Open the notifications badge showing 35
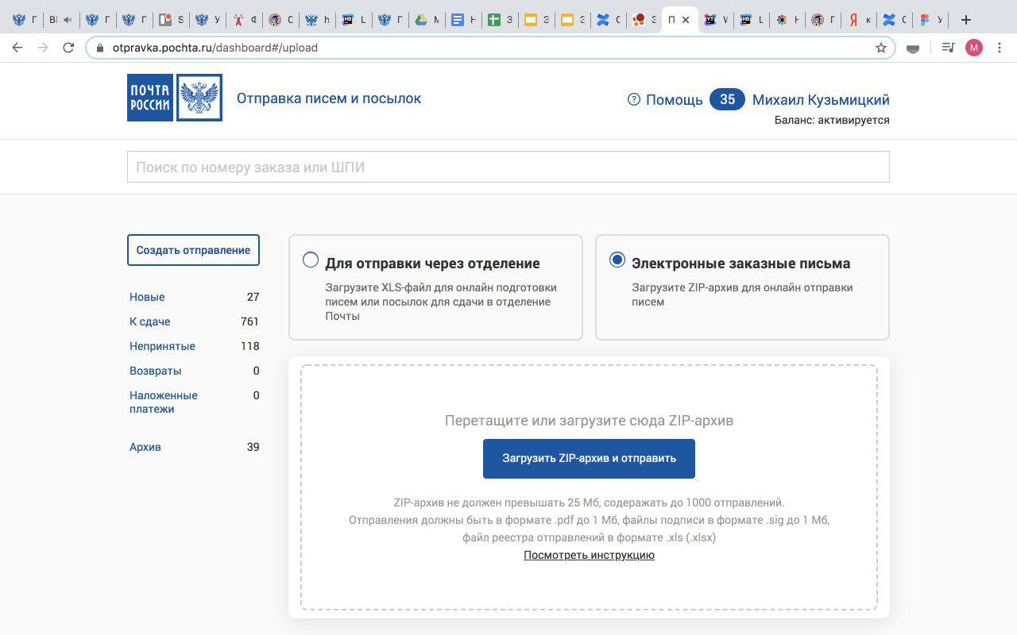This screenshot has height=635, width=1017. pos(727,99)
